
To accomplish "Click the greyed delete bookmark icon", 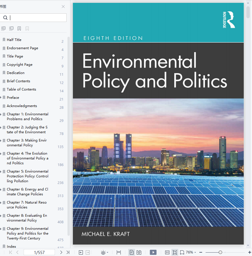I will [27, 28].
